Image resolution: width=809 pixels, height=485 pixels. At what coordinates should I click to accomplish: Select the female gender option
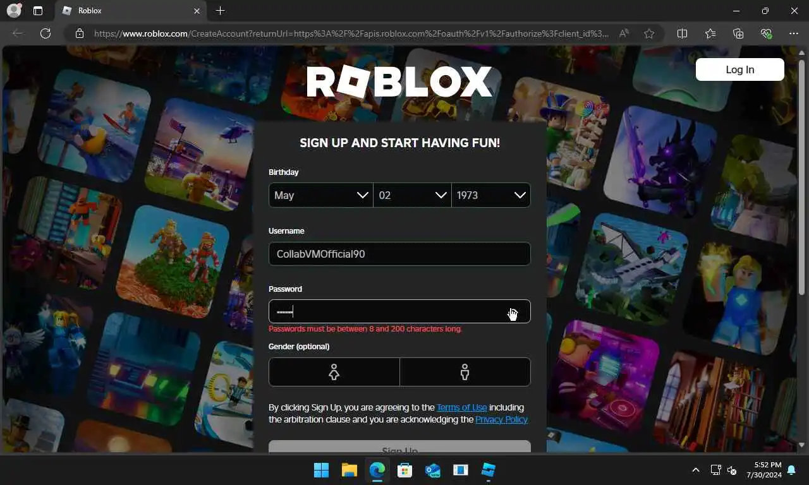click(334, 372)
